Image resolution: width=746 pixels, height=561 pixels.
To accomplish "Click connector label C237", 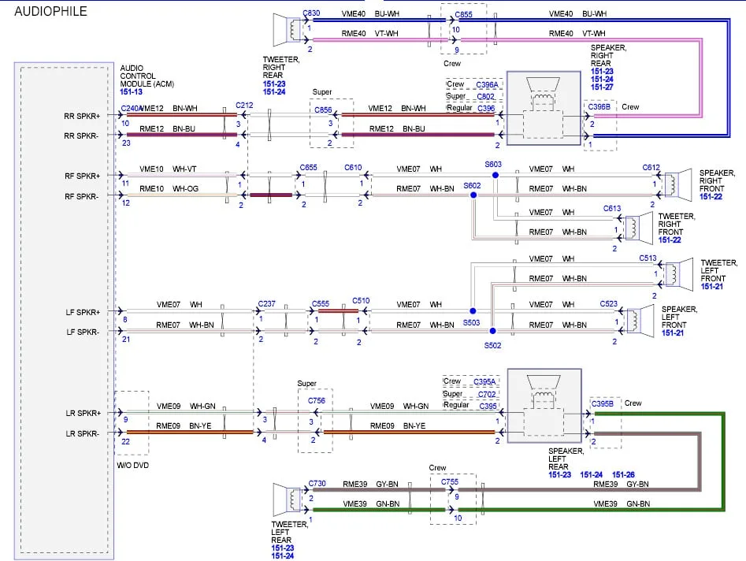I will [x=266, y=303].
